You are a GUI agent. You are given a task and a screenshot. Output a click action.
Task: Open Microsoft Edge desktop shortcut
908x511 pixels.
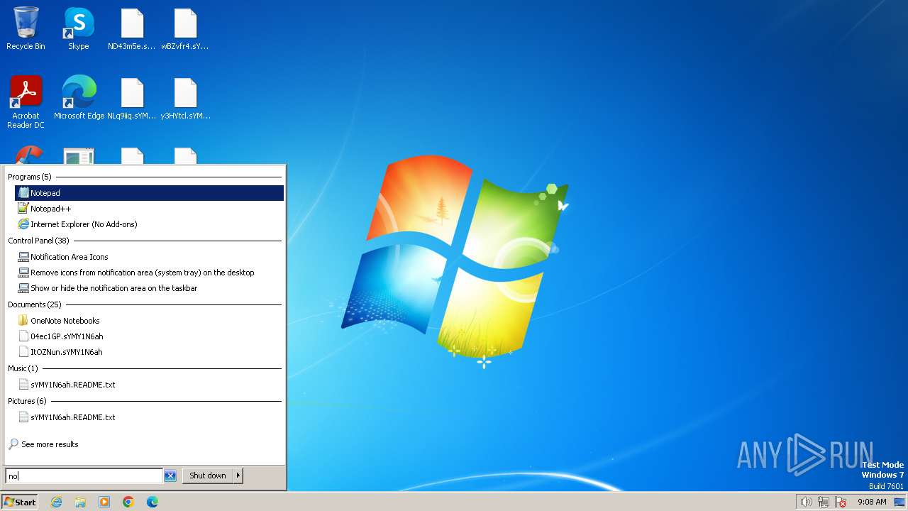point(79,97)
